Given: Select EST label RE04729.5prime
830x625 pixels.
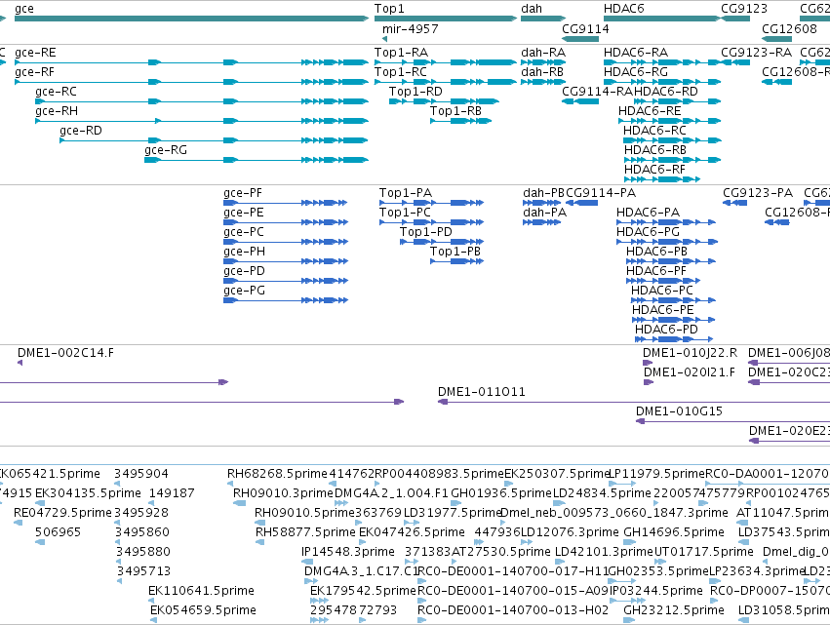Looking at the screenshot, I should 63,513.
